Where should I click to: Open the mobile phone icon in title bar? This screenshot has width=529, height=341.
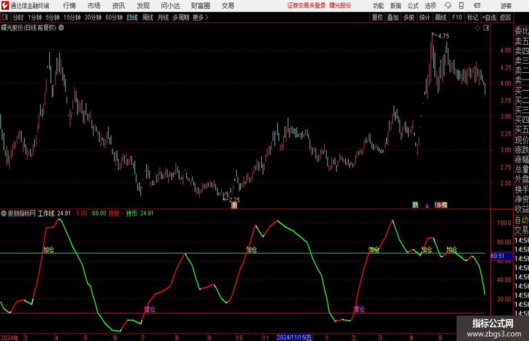coord(461,6)
